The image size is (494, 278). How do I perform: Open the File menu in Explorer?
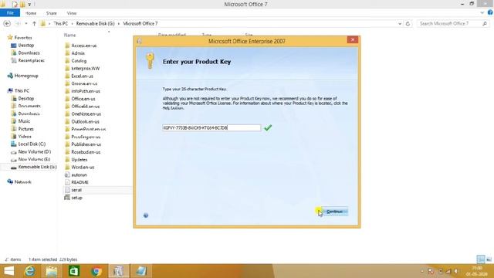(10, 13)
